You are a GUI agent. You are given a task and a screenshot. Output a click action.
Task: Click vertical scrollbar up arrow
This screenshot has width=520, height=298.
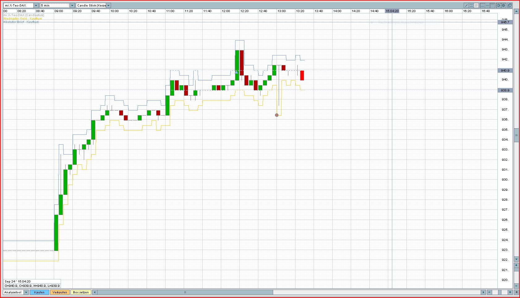click(516, 11)
